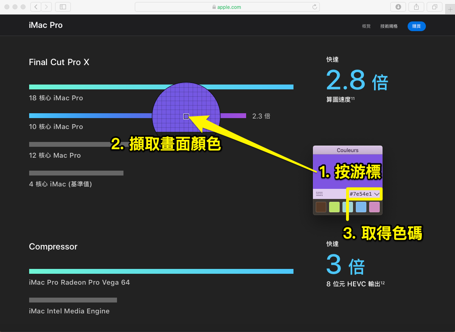Show the tab overview button

coord(434,7)
